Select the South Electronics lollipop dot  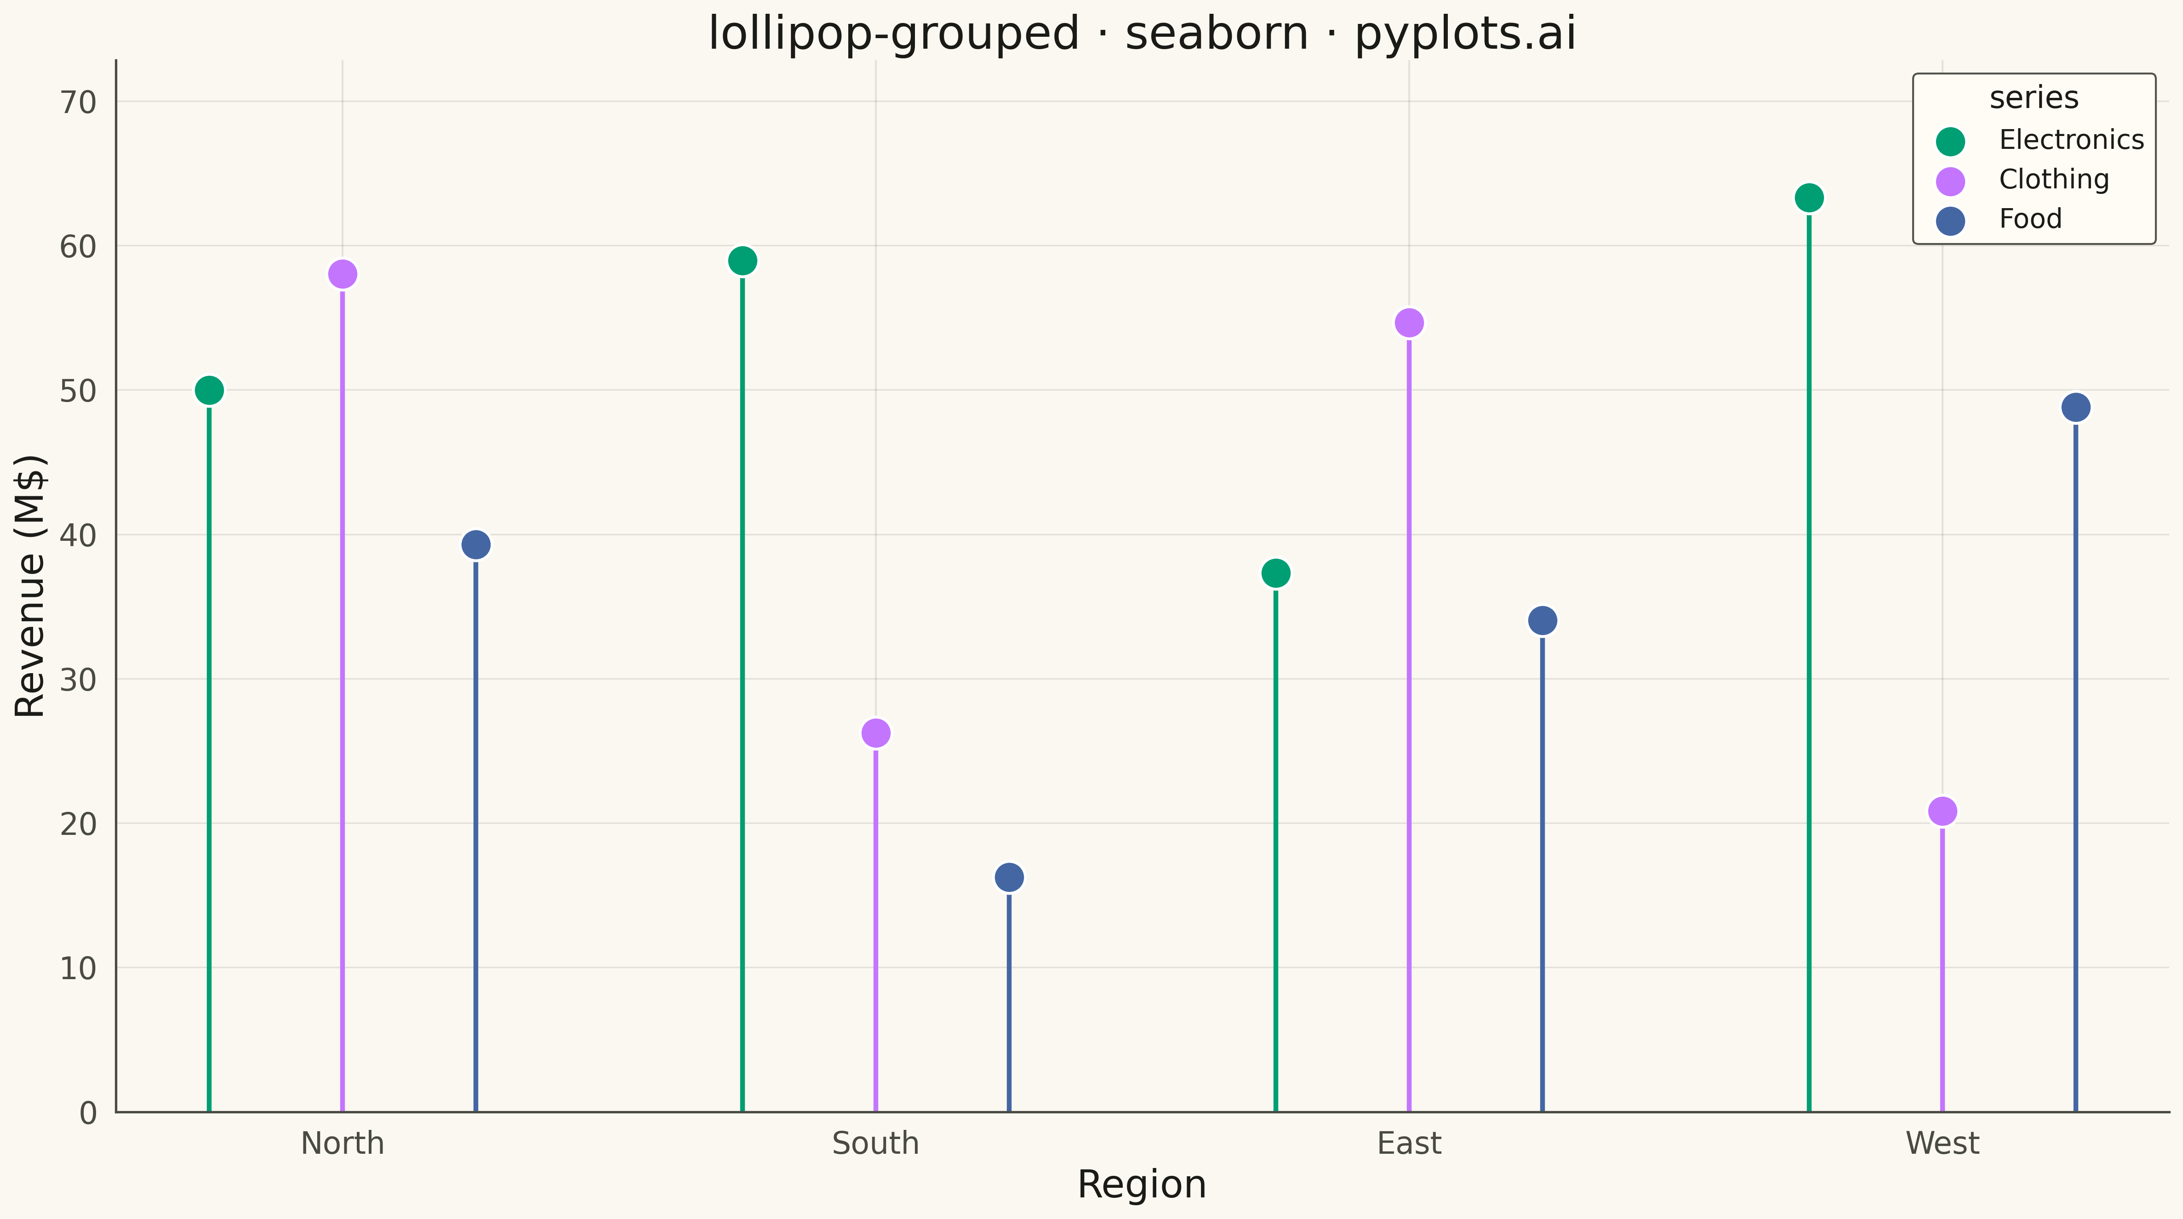coord(743,261)
